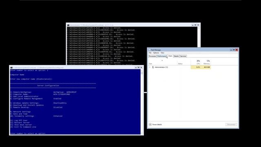This screenshot has width=261, height=147.
Task: Minimize the Task Manager window
Action: click(231, 50)
